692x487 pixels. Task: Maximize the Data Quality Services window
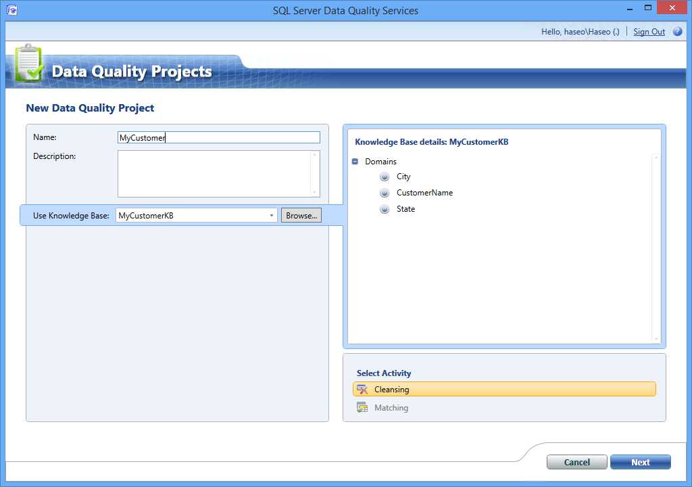648,7
